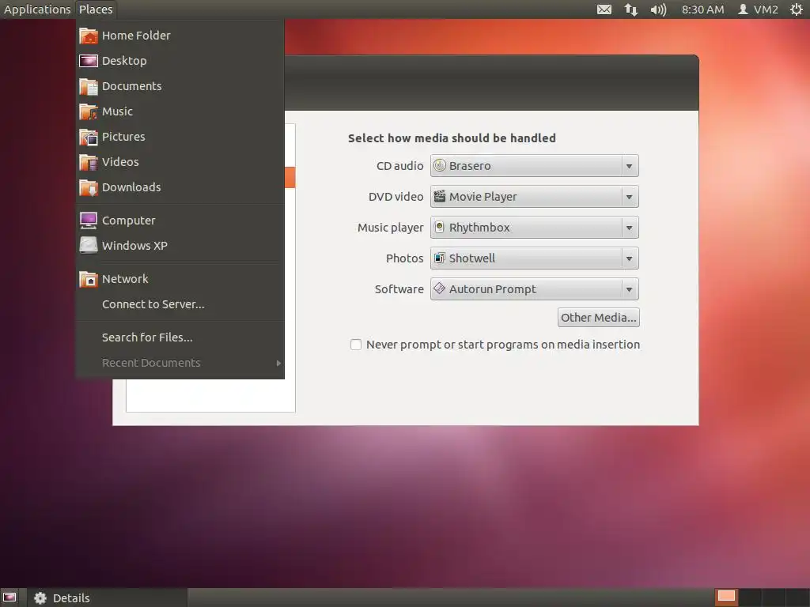The height and width of the screenshot is (607, 810).
Task: Click the Computer menu entry text
Action: tap(129, 221)
